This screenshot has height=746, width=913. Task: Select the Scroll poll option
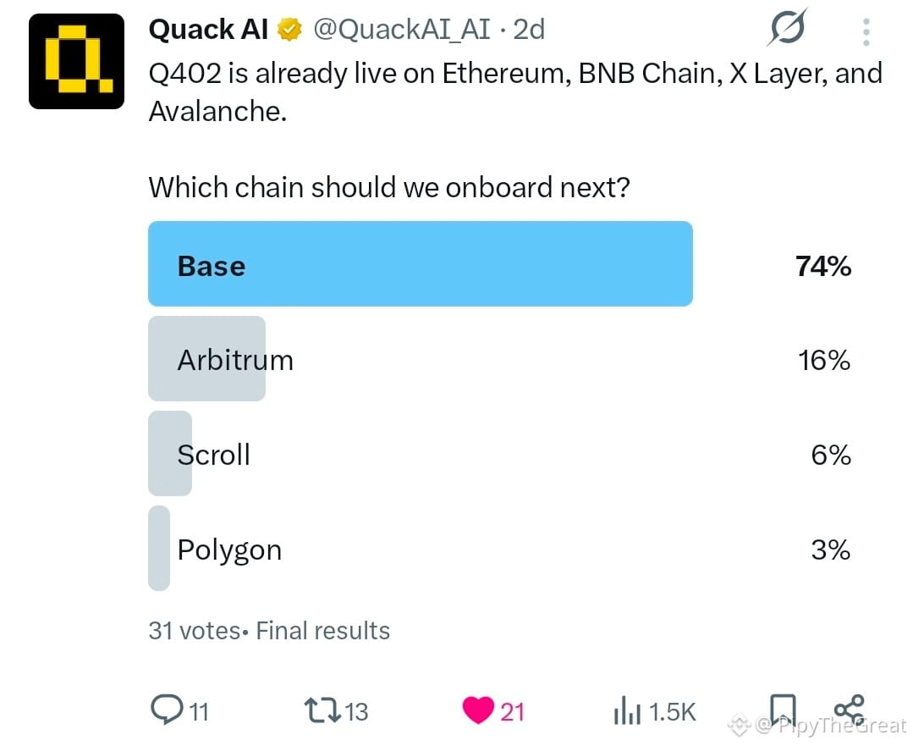tap(501, 453)
